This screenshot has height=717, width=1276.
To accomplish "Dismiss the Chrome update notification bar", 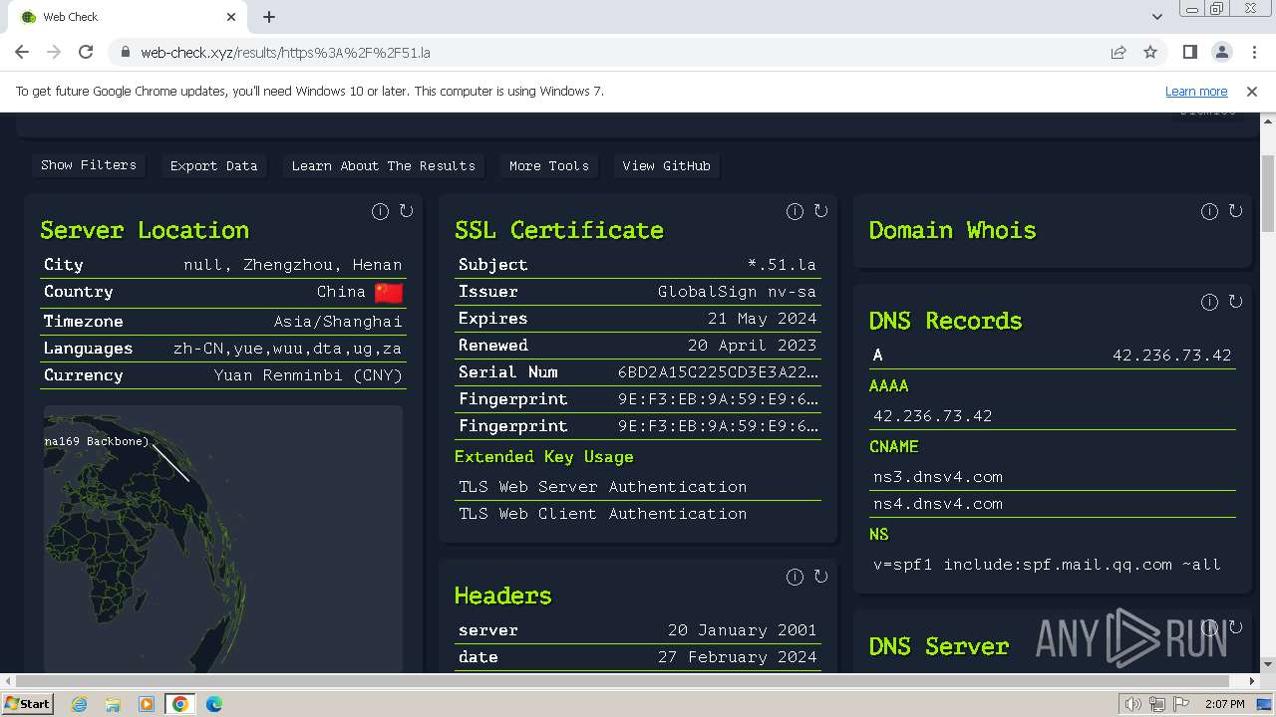I will pyautogui.click(x=1252, y=91).
